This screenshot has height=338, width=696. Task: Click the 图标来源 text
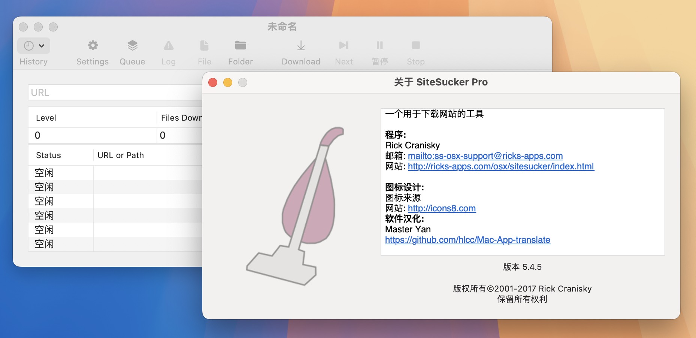tap(403, 198)
